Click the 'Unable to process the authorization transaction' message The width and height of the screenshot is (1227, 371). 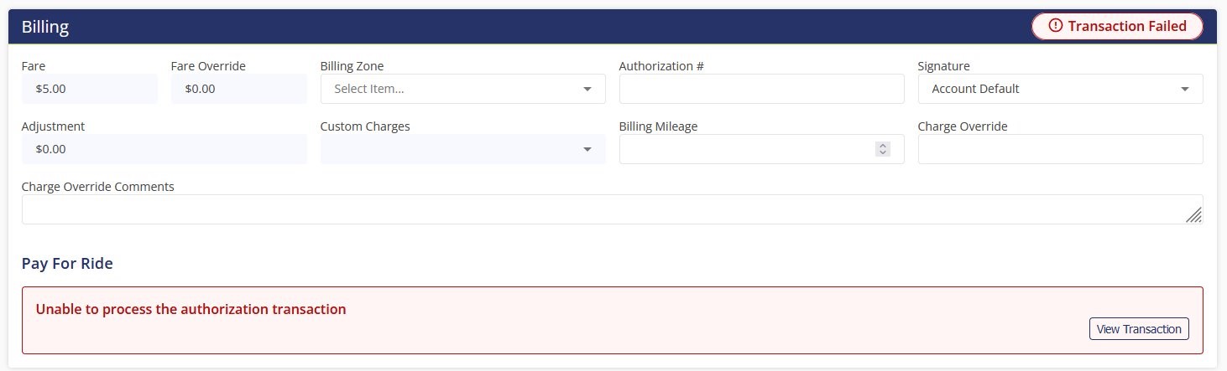(191, 309)
